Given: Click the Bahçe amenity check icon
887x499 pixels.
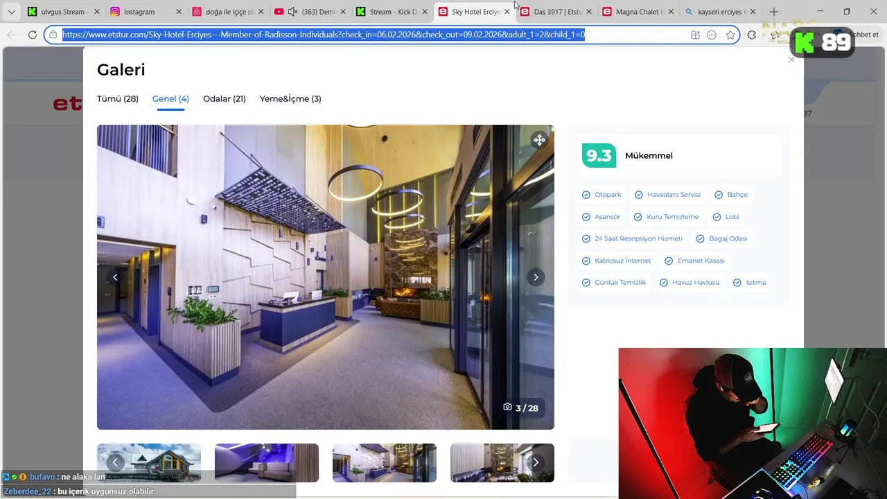Looking at the screenshot, I should click(719, 195).
